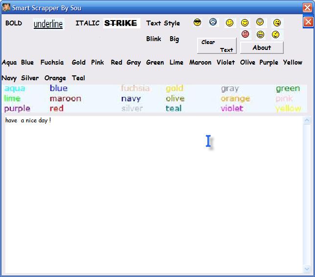Click the text area scroll-down arrow
Viewport: 315px width, 277px height.
[x=307, y=269]
